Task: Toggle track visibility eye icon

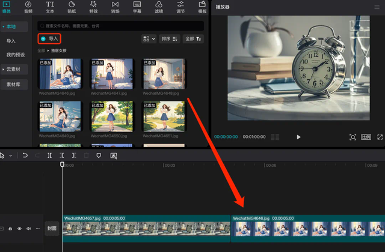Action: (19, 229)
